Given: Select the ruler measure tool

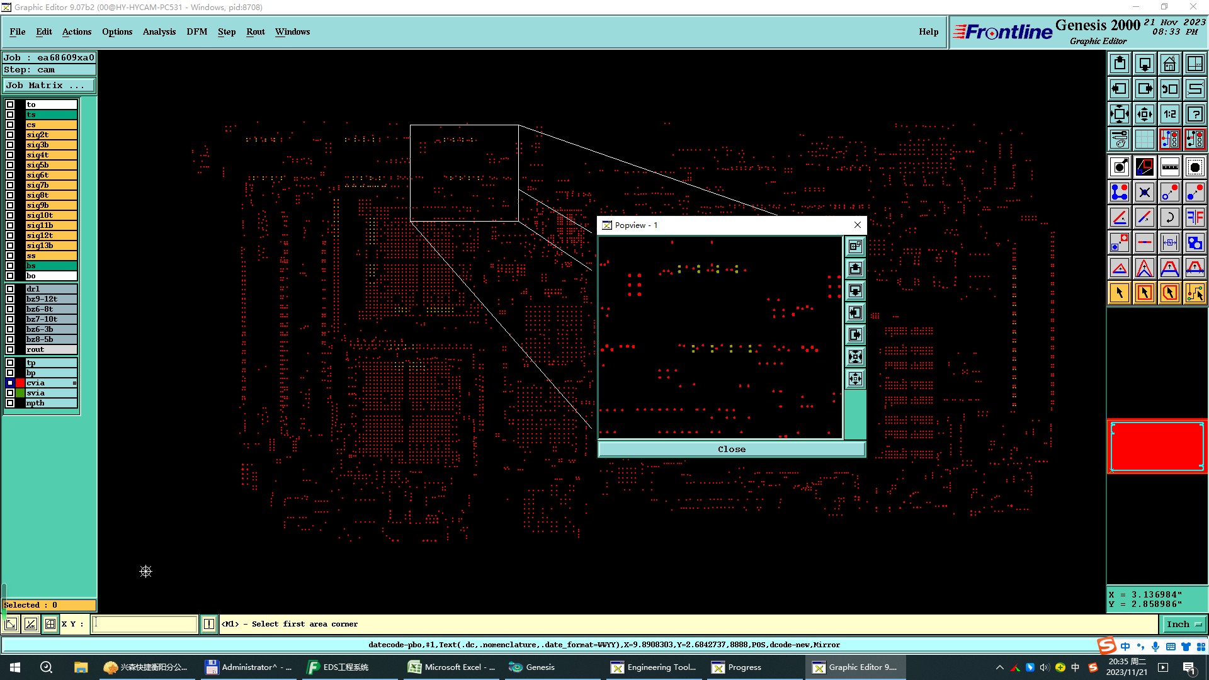Looking at the screenshot, I should point(1169,167).
